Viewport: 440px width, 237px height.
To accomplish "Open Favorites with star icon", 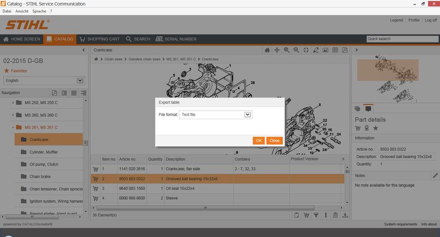I will click(15, 71).
